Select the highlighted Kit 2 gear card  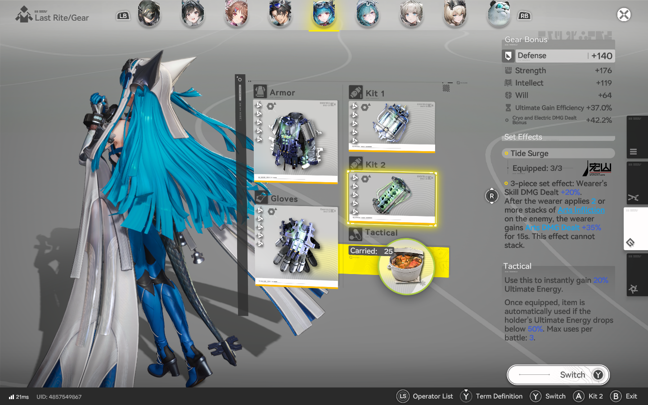click(x=392, y=198)
